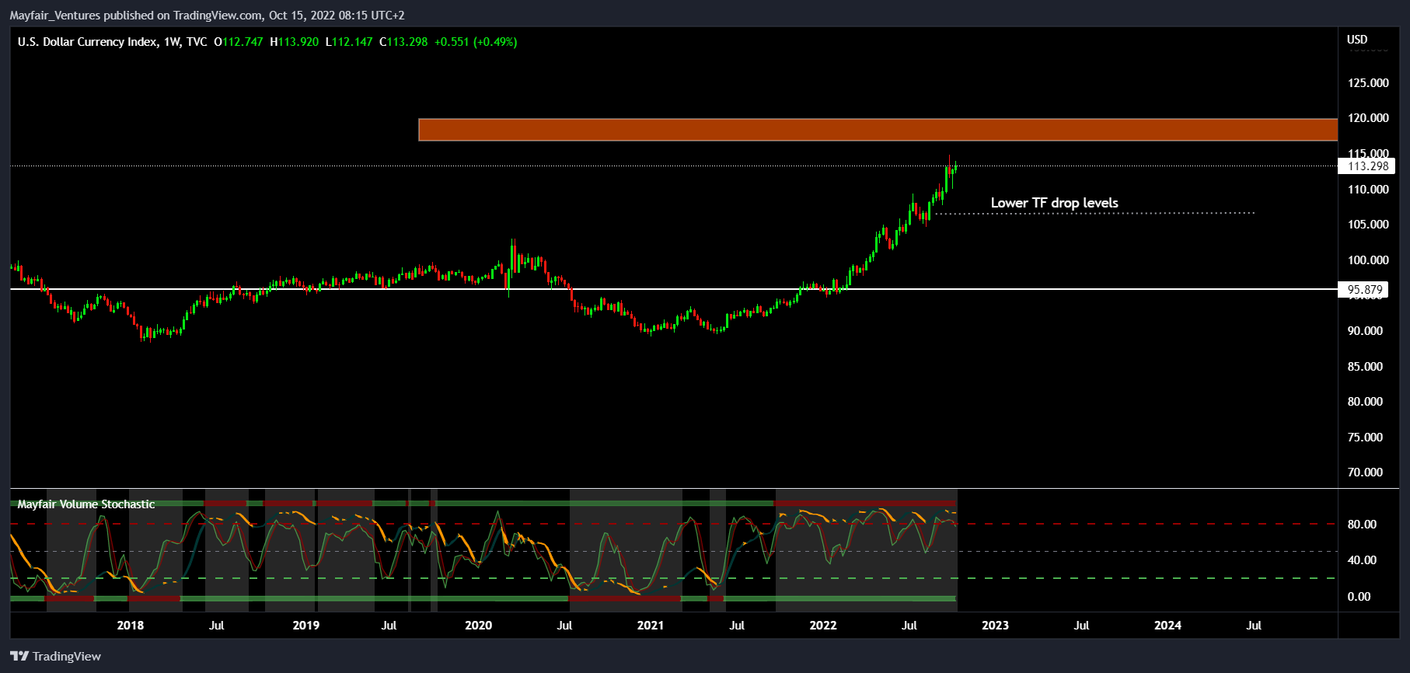The height and width of the screenshot is (673, 1410).
Task: Click the 80.00 stochastic axis label
Action: (1362, 525)
